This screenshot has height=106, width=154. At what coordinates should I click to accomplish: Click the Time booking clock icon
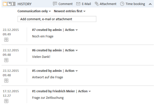122,4
